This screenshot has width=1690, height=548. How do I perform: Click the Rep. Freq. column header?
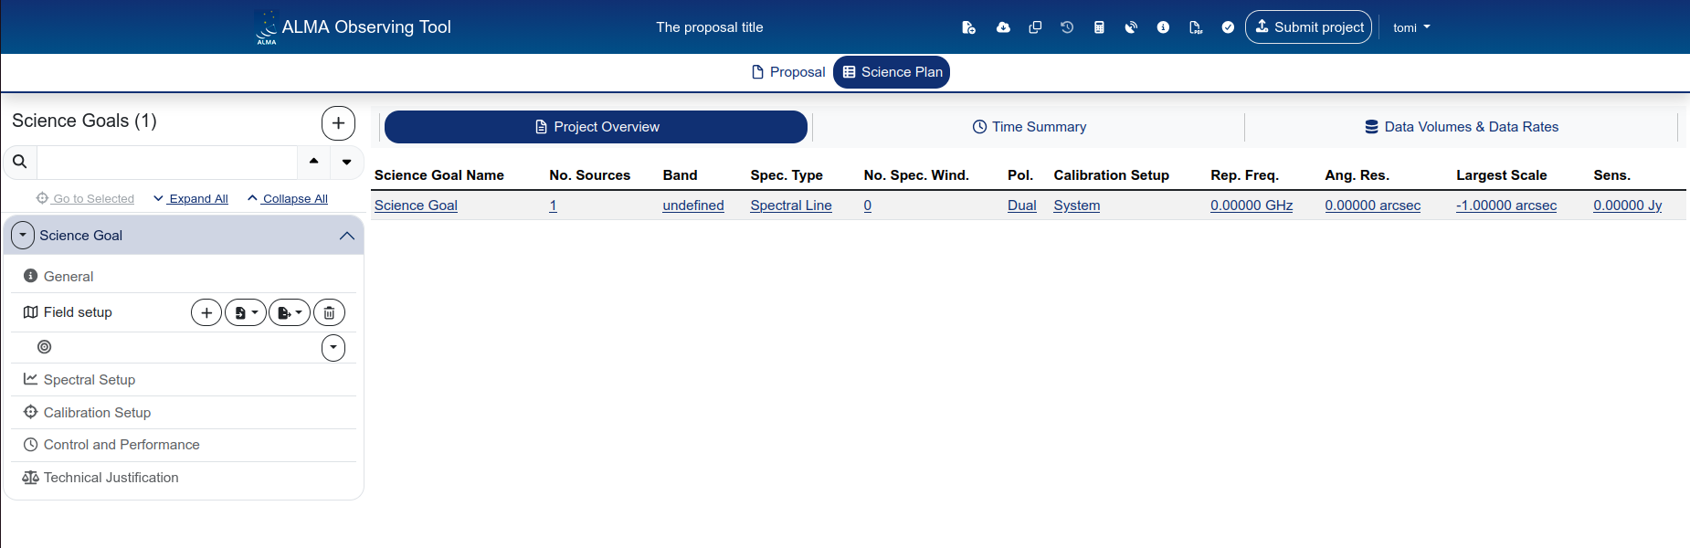pyautogui.click(x=1244, y=175)
